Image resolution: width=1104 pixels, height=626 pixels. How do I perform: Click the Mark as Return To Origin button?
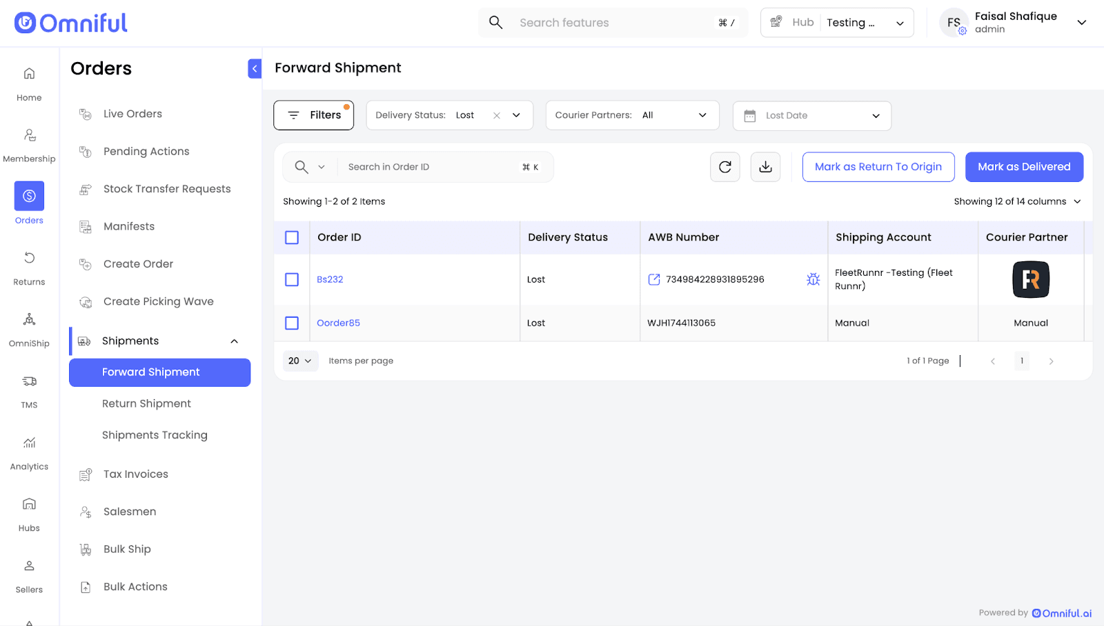(878, 167)
